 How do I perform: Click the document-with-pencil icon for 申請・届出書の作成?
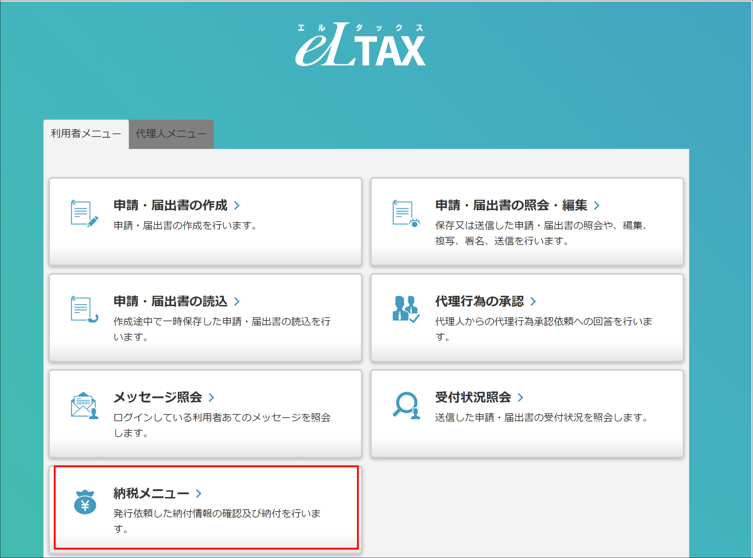point(84,214)
